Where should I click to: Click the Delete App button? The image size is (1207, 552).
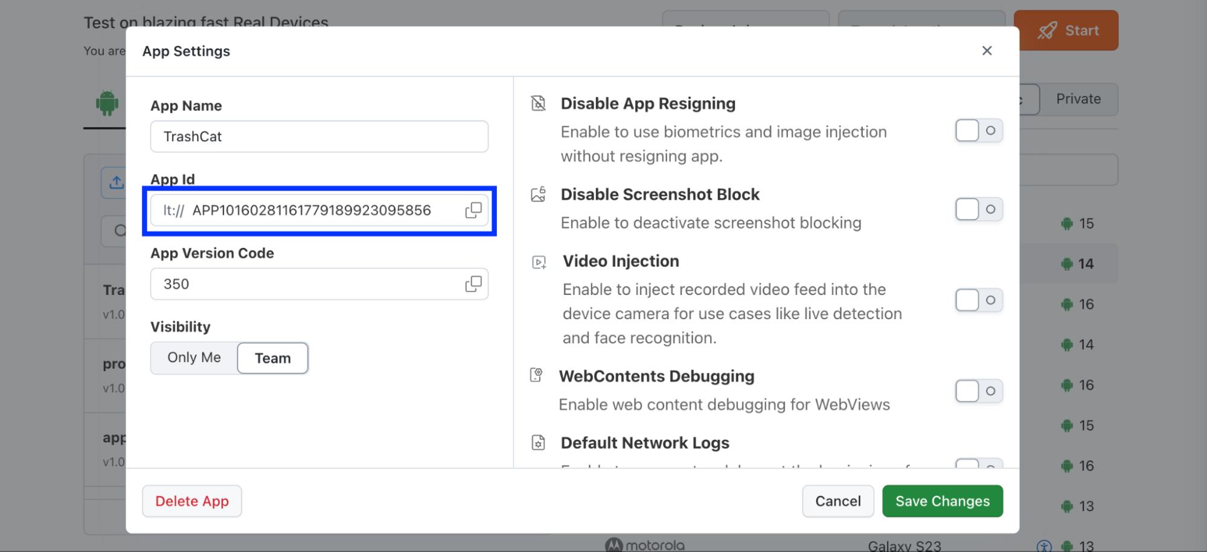coord(192,501)
